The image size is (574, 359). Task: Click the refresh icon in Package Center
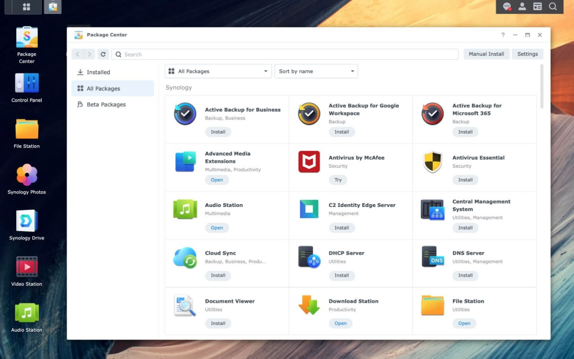click(103, 54)
